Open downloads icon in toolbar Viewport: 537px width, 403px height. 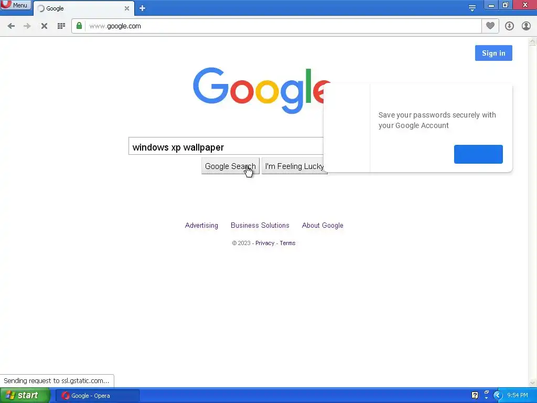point(509,26)
